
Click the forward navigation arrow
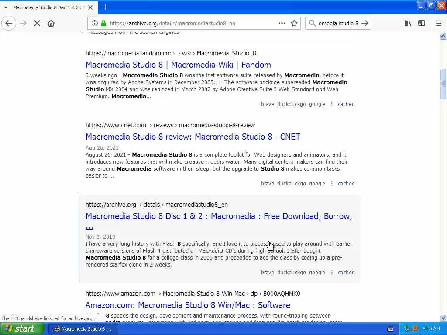click(24, 24)
